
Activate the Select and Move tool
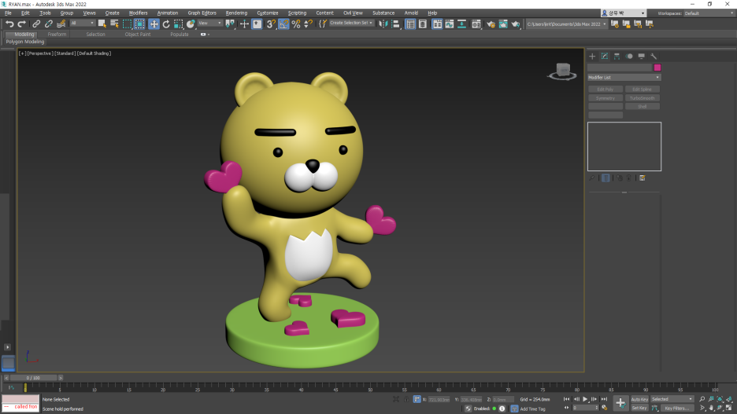point(154,24)
